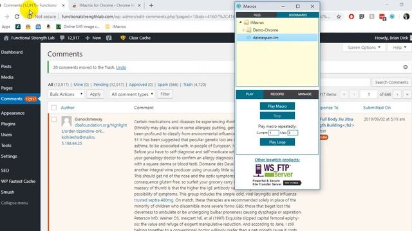Filter comments by Spam (866)

click(168, 85)
